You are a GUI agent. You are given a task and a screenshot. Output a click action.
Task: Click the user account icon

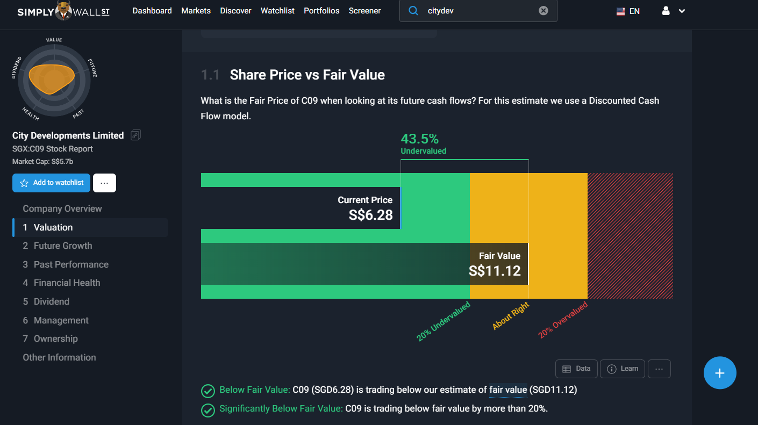666,11
